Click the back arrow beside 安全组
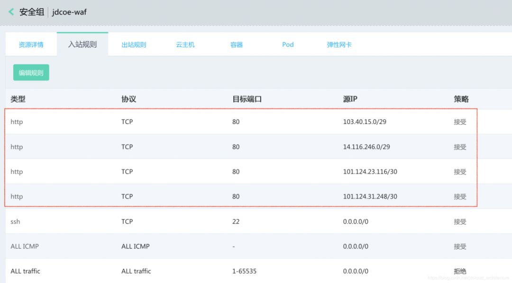The width and height of the screenshot is (512, 283). (x=10, y=12)
